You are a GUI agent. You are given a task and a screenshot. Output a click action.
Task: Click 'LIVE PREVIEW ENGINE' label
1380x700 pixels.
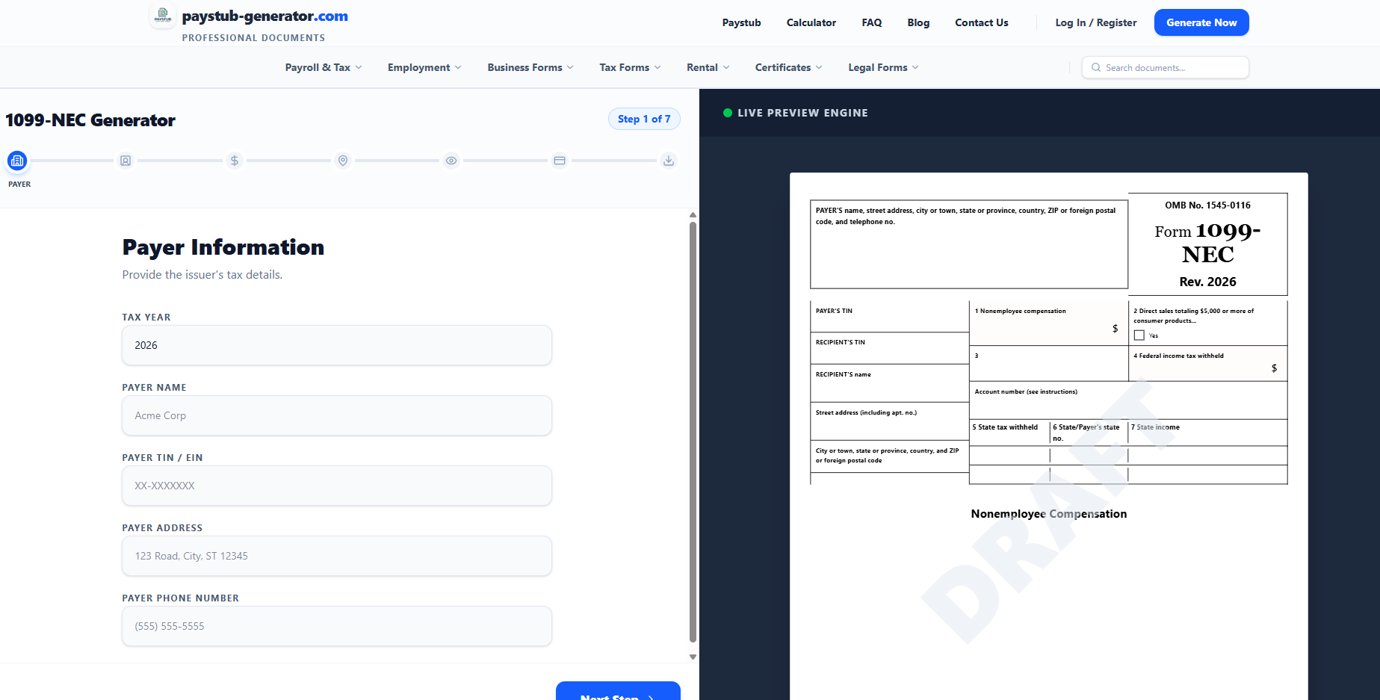point(802,113)
